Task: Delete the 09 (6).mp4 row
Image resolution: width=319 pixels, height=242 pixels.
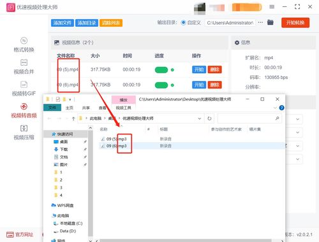Action: [x=214, y=85]
